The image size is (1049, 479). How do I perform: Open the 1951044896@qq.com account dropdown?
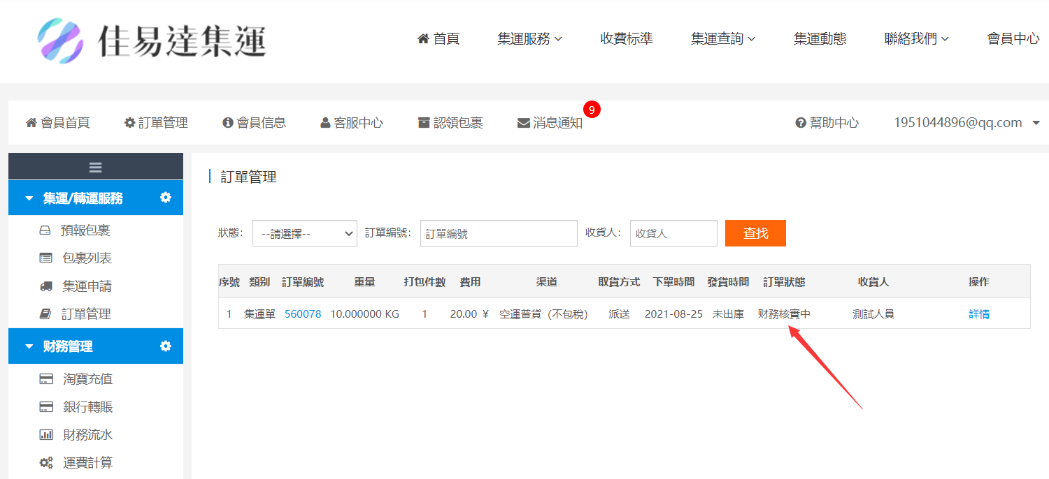coord(967,123)
